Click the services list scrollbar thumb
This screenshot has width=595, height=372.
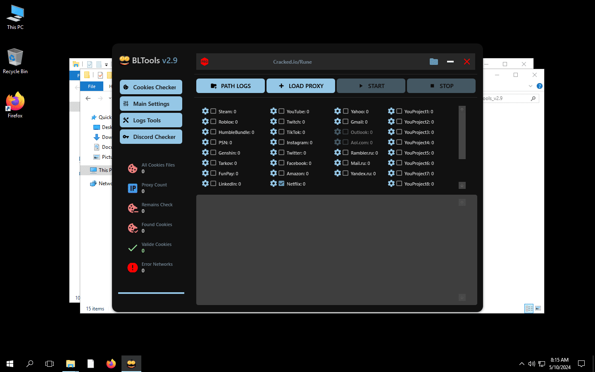[462, 136]
